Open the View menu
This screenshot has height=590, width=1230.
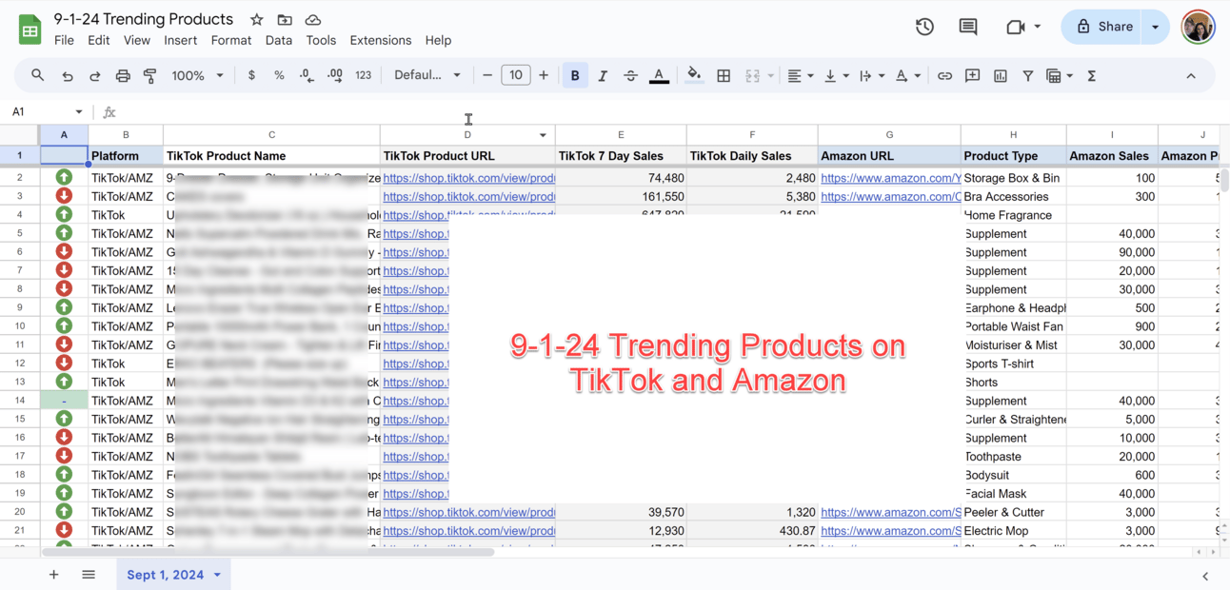pos(136,40)
